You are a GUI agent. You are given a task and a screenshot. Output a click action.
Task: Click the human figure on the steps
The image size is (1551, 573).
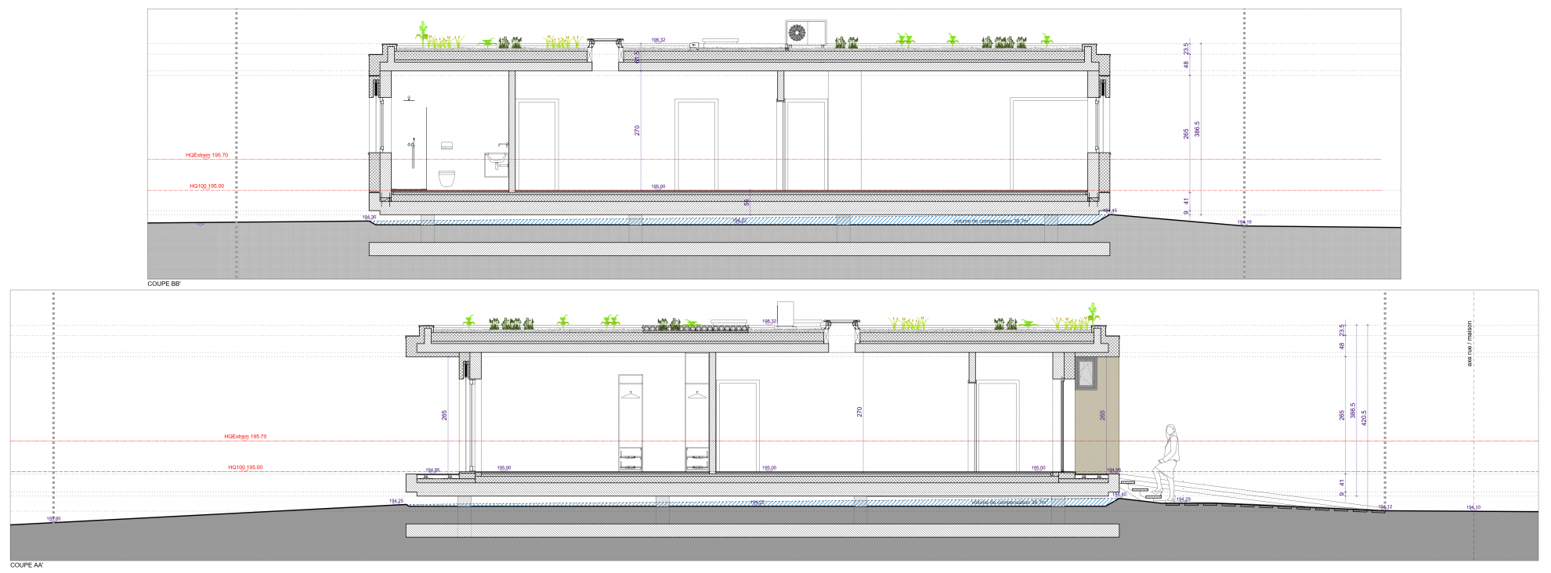(x=1165, y=460)
